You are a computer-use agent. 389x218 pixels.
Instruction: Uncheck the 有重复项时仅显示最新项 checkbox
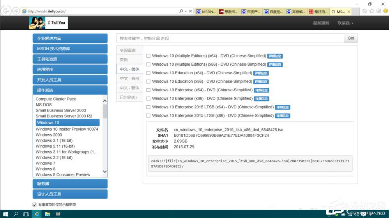coord(34,204)
